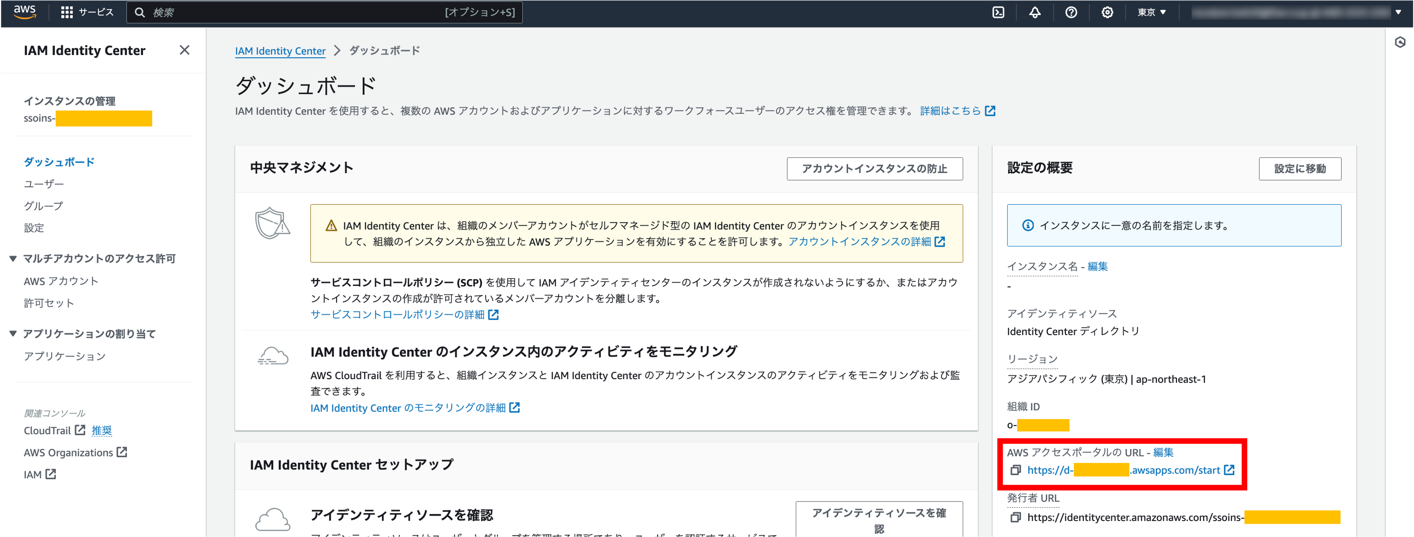Click the AWS Organizations external link icon
Screen dimensions: 1414x537
point(122,452)
